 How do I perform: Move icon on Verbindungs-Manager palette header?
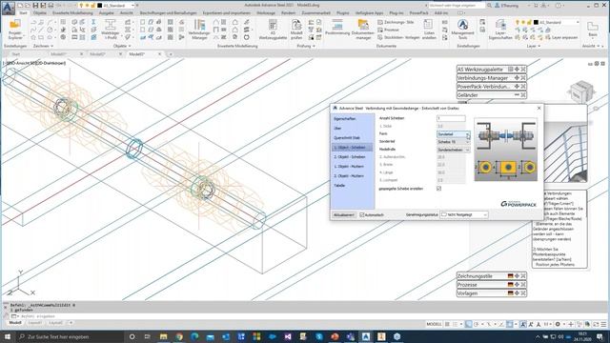(x=517, y=78)
